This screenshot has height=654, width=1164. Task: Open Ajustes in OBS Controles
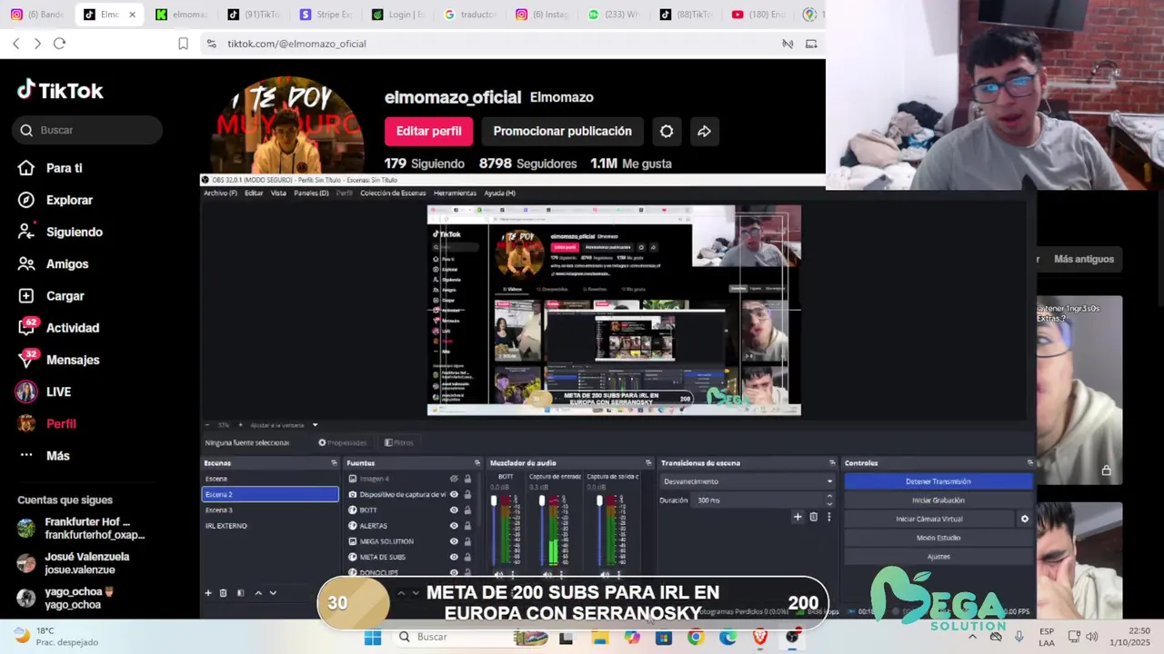(x=938, y=556)
